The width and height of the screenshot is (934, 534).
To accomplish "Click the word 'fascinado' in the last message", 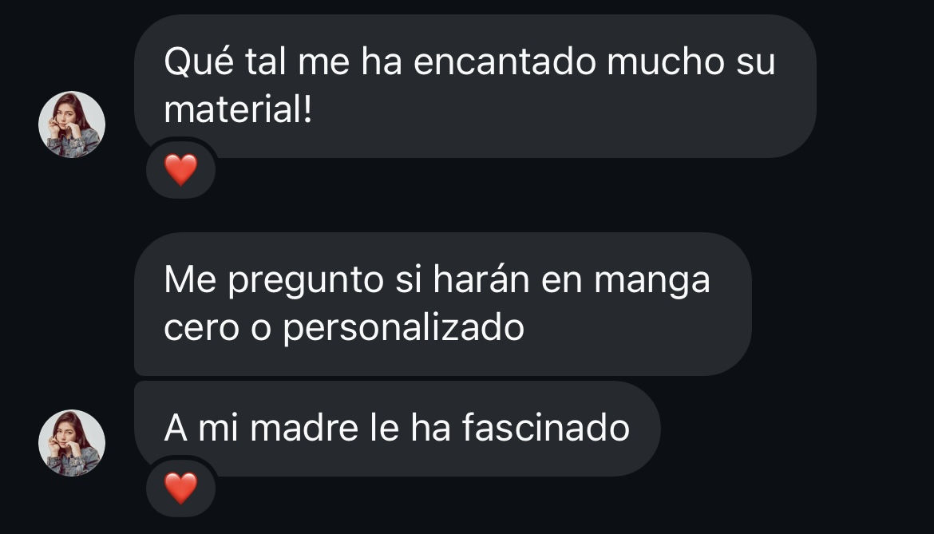I will [545, 428].
